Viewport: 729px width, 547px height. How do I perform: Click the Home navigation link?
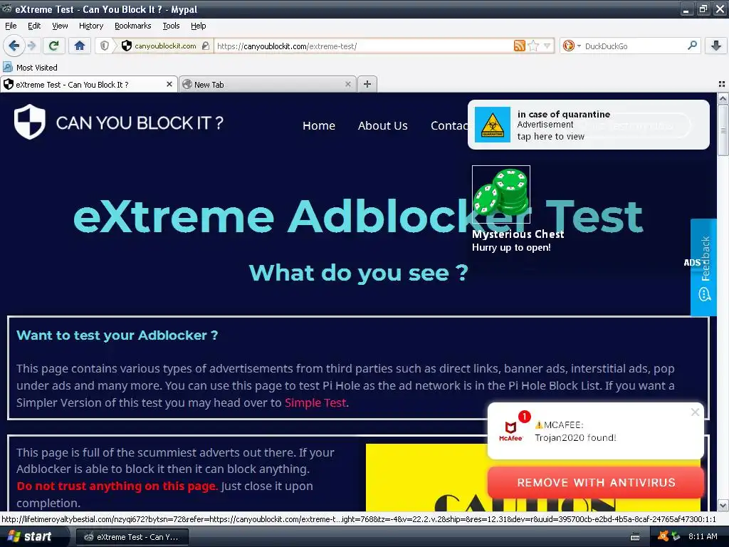(x=319, y=125)
